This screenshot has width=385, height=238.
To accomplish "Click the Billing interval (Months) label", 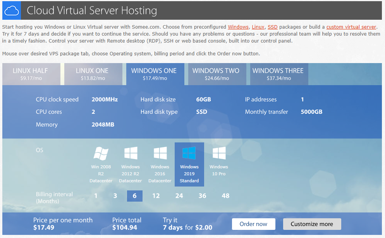I will (54, 197).
